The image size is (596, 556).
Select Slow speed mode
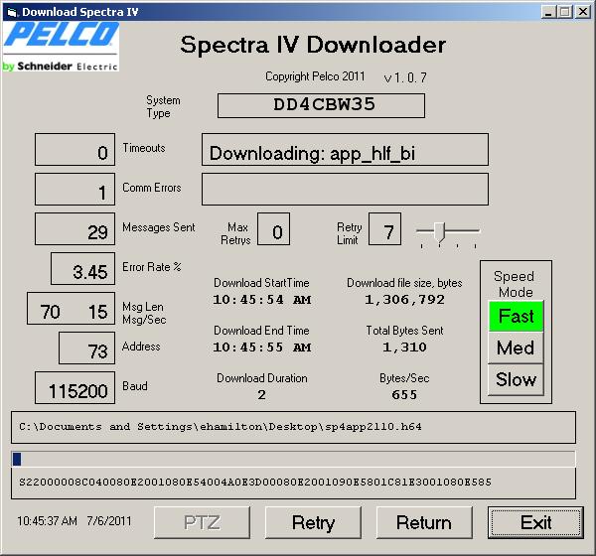(x=516, y=379)
